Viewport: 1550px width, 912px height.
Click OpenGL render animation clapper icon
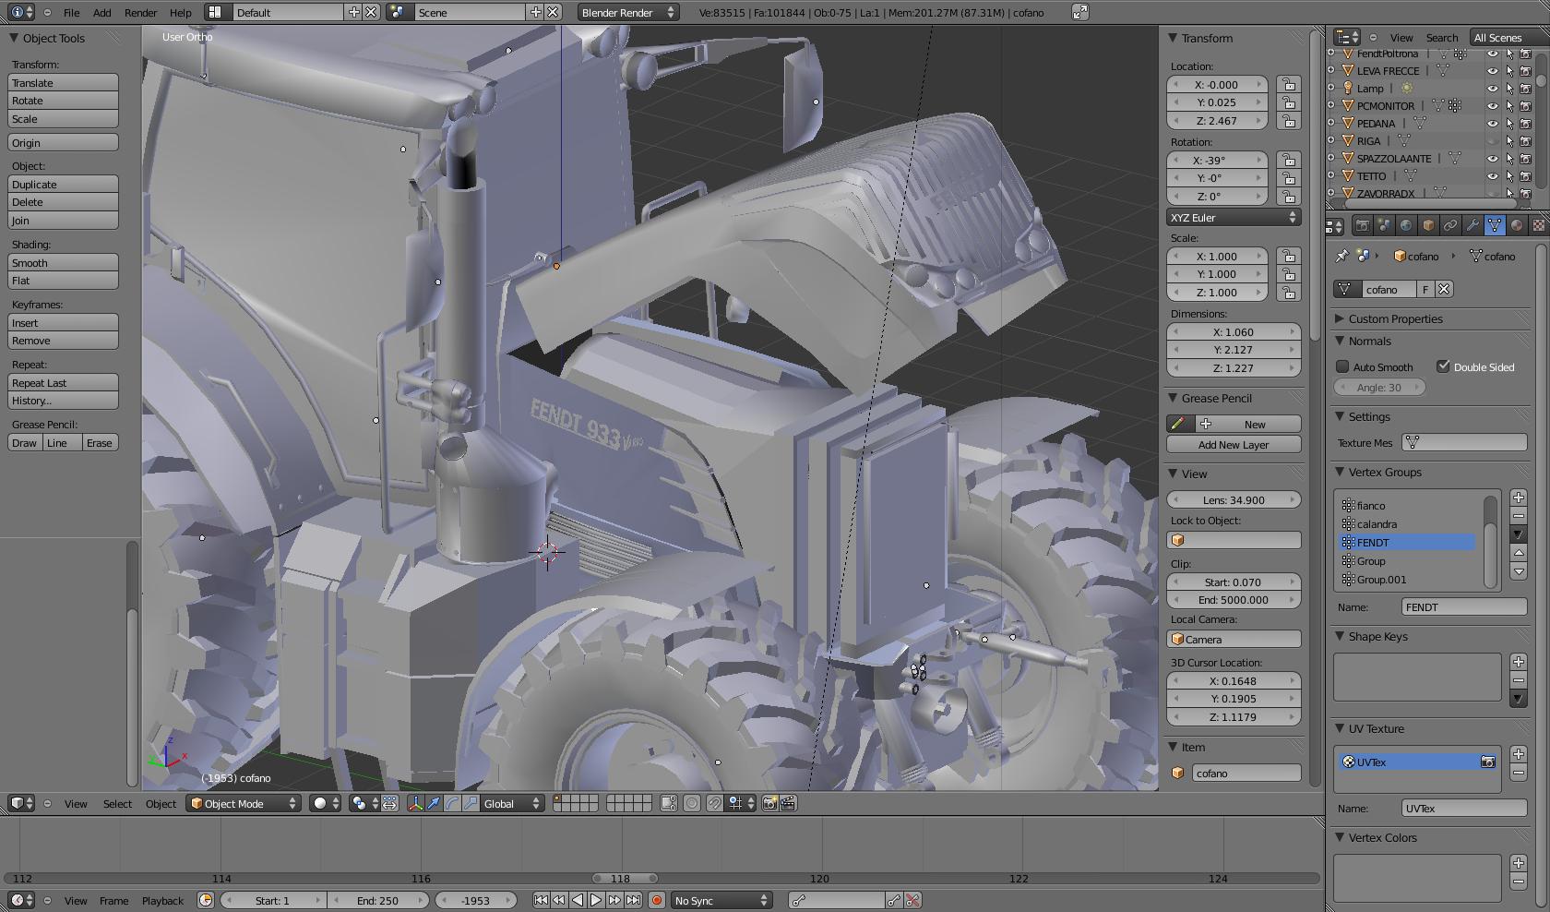coord(789,803)
